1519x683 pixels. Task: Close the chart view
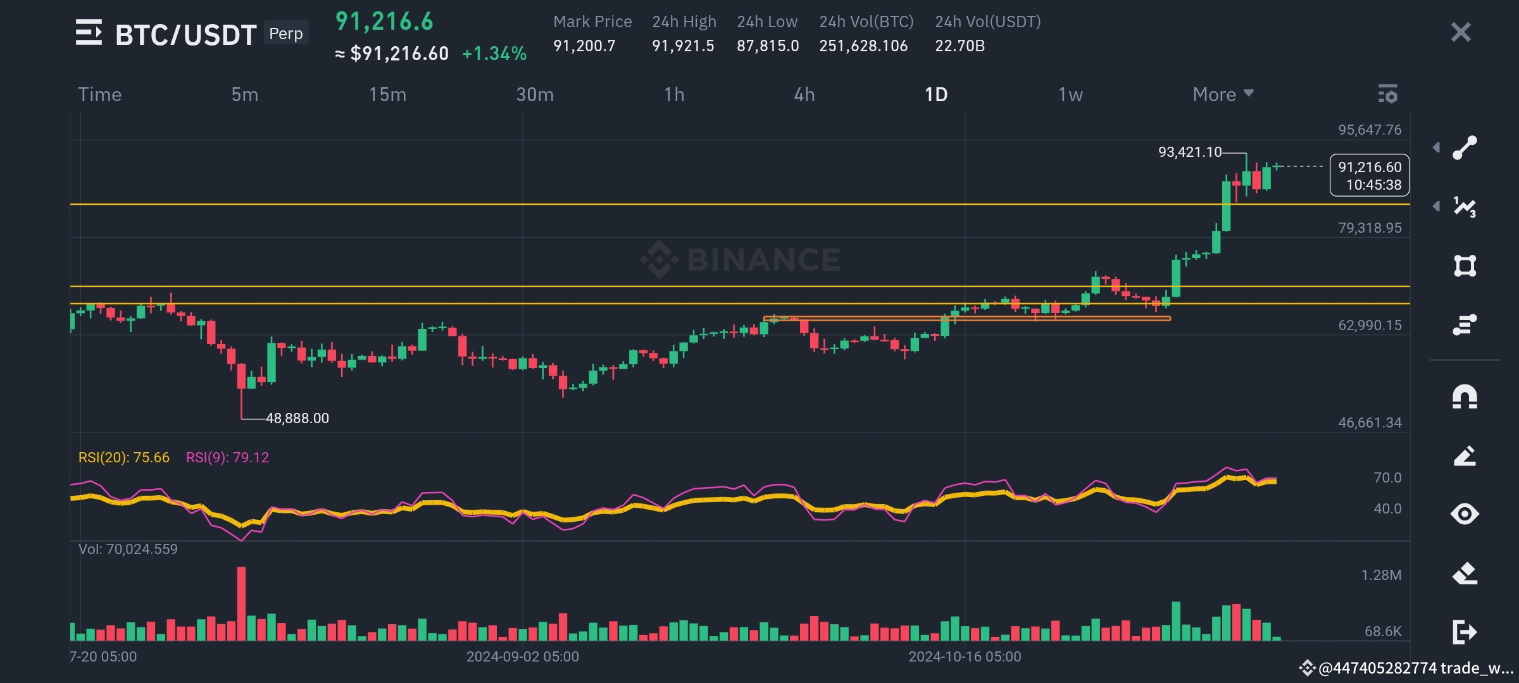[x=1460, y=32]
